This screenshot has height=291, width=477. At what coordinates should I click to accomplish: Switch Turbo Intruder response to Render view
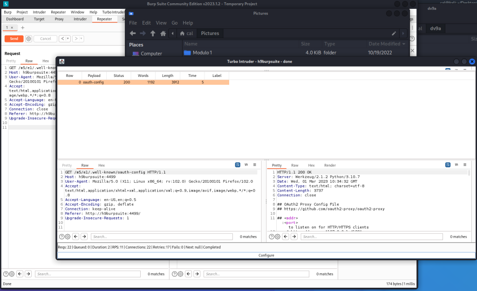point(330,165)
